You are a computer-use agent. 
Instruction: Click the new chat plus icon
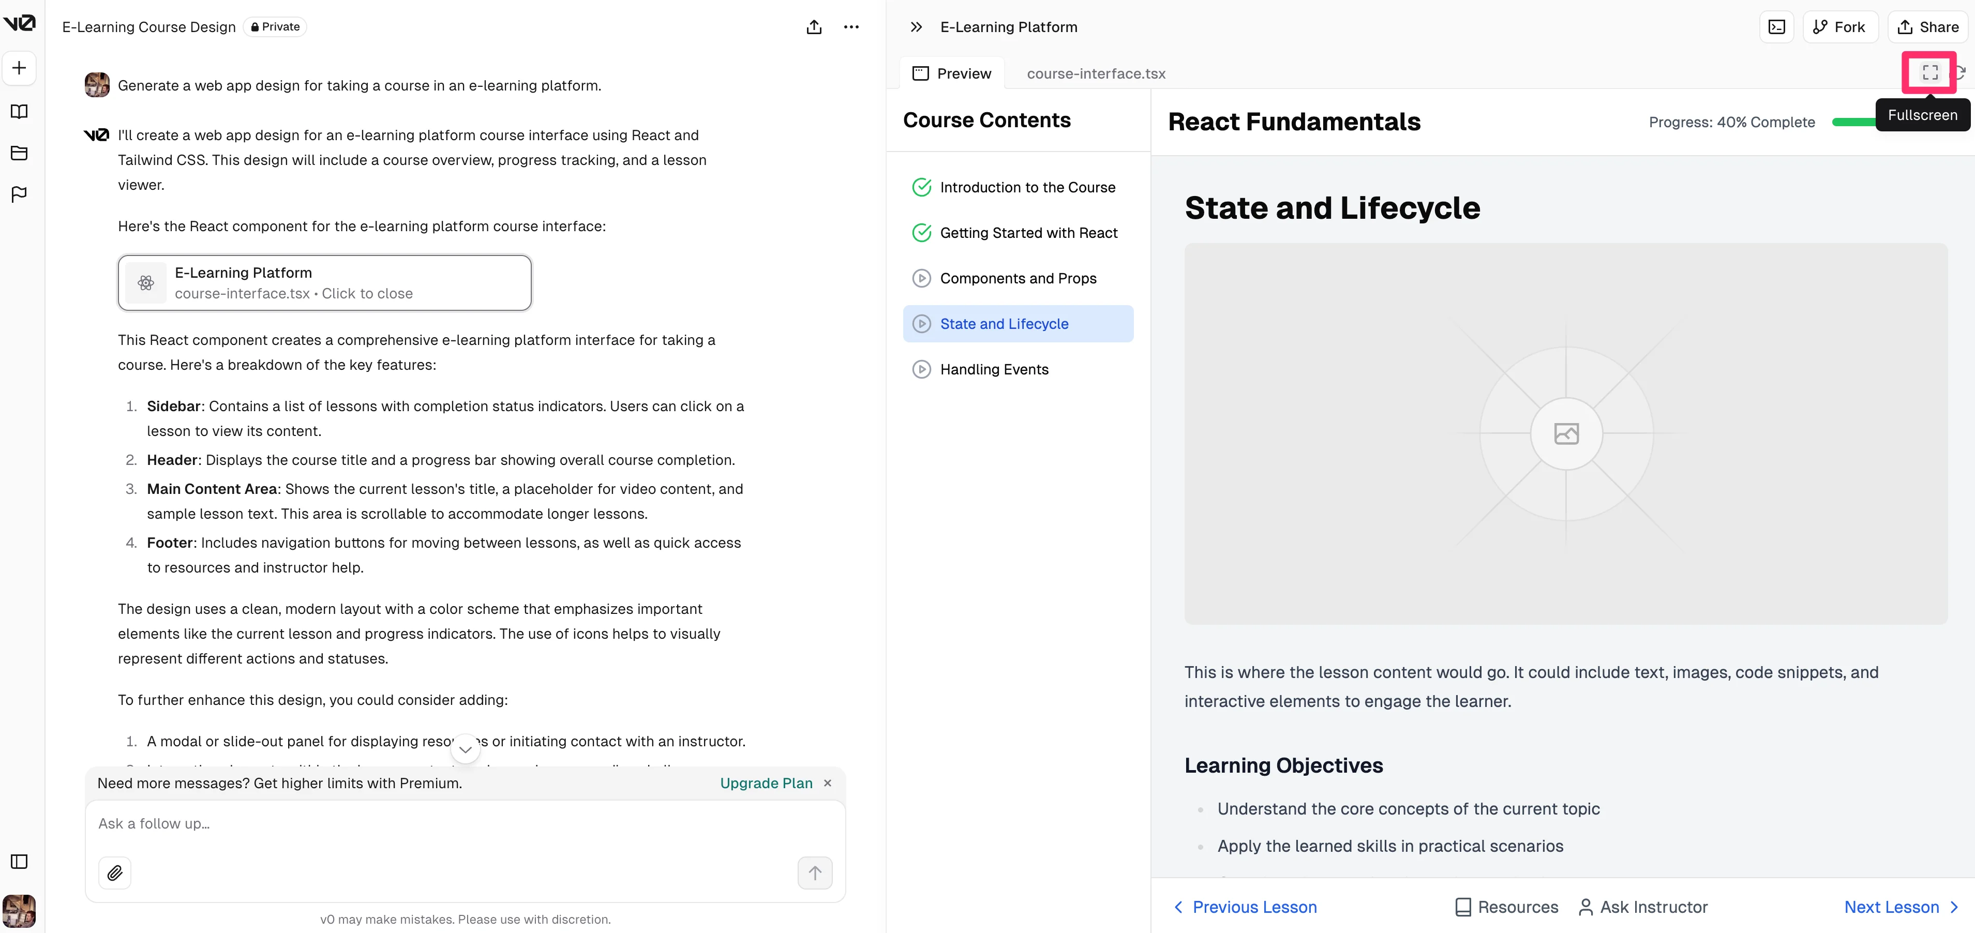(19, 67)
